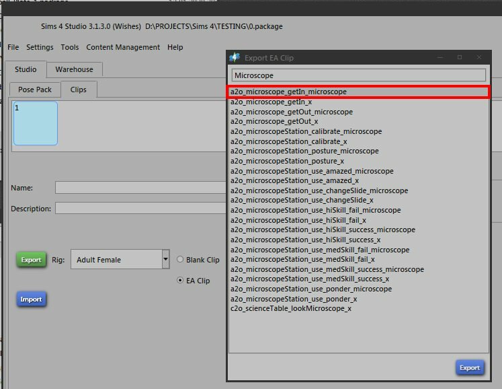Select clip thumbnail numbered 1

click(x=36, y=123)
